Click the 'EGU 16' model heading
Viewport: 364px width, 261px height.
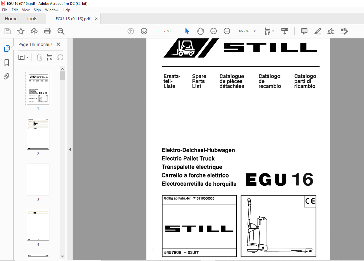(279, 180)
